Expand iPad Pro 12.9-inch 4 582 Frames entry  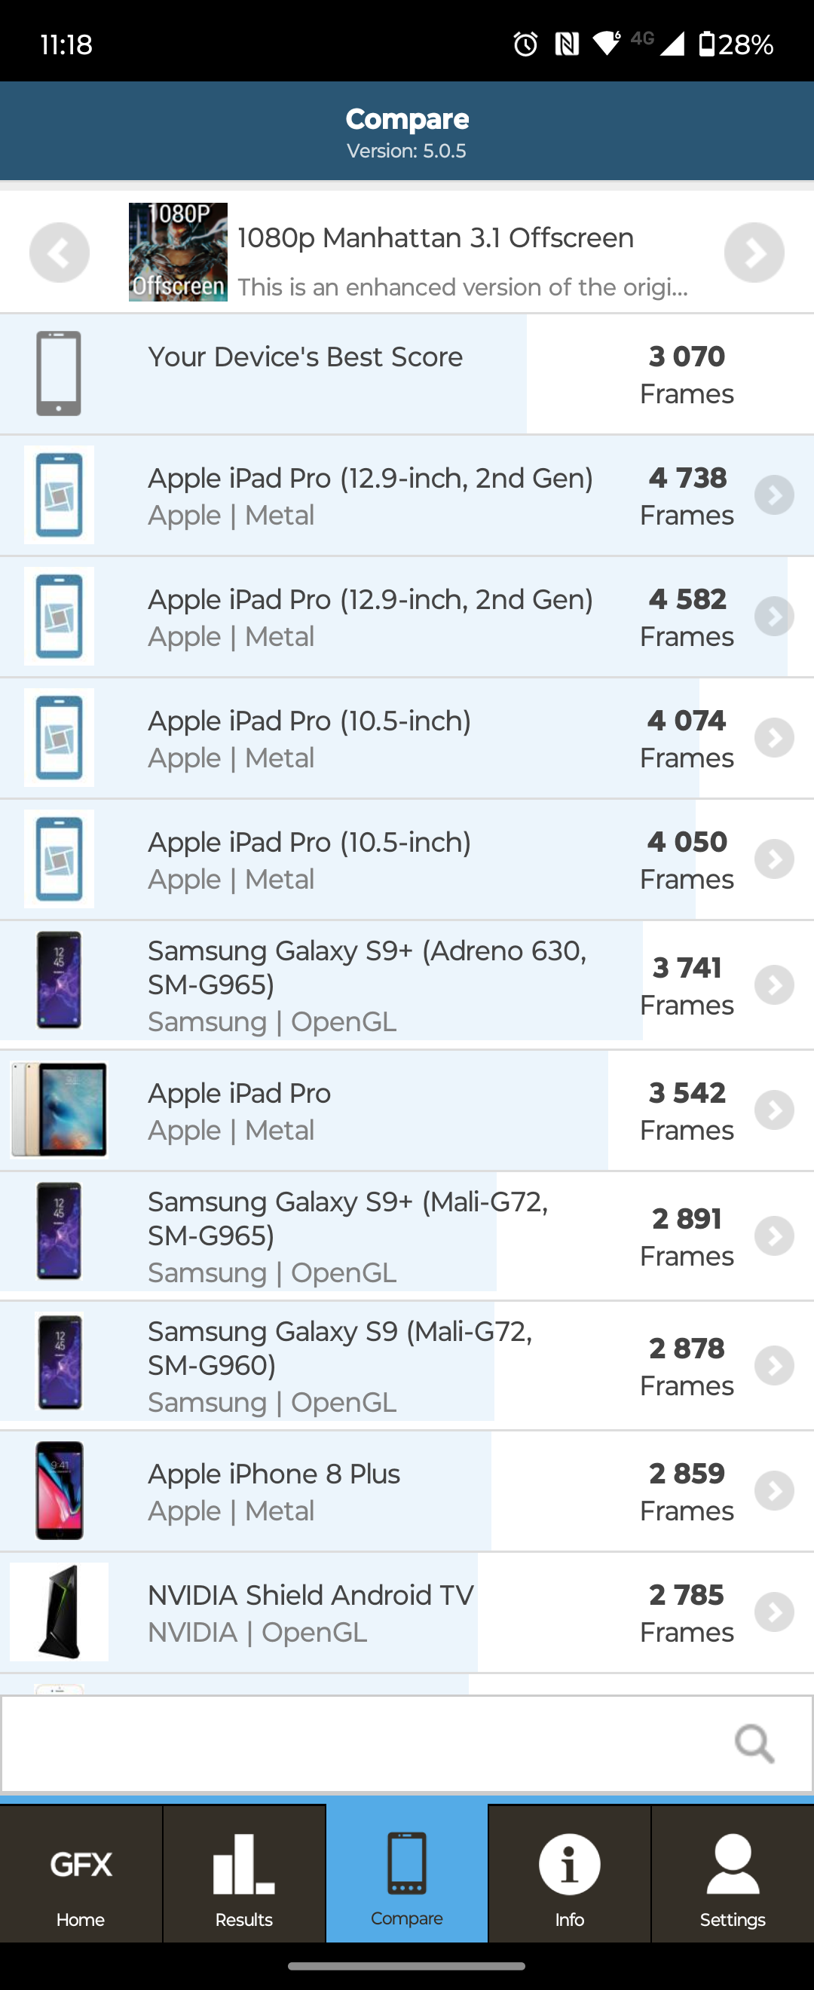pyautogui.click(x=774, y=617)
